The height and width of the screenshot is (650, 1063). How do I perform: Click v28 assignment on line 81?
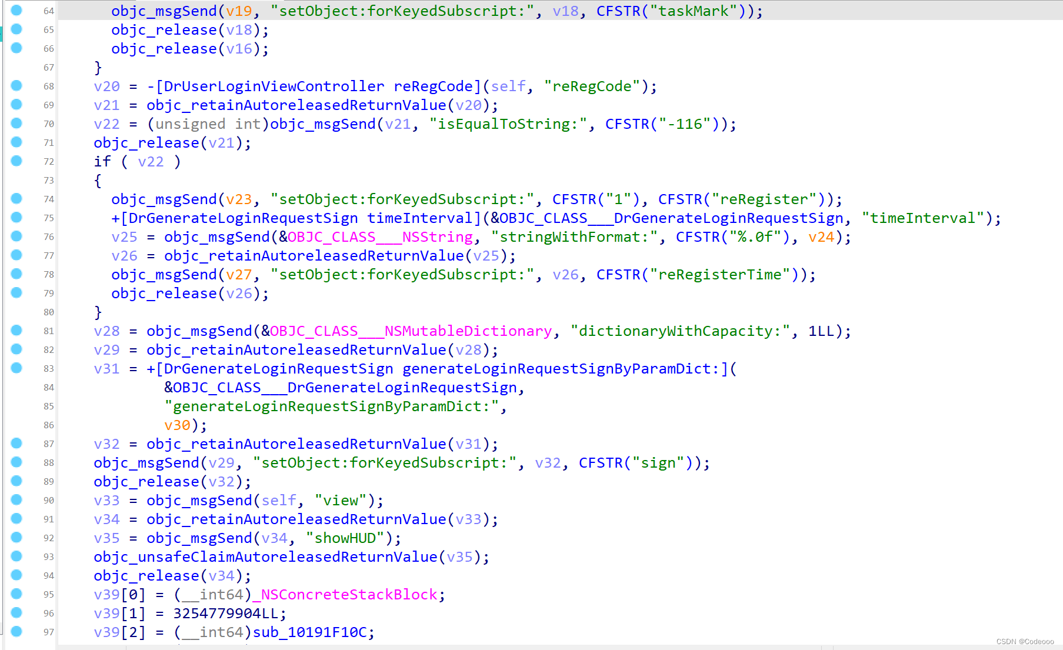[106, 331]
